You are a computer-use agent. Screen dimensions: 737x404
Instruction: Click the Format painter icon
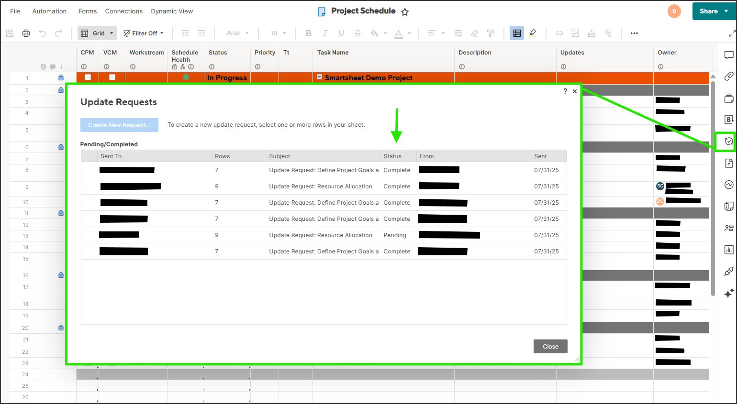(491, 33)
